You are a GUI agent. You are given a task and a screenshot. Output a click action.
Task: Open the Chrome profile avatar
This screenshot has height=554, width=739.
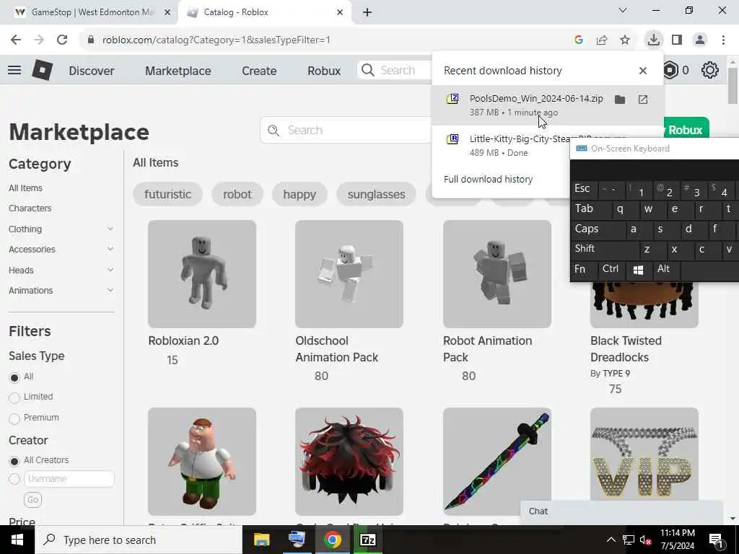click(700, 40)
